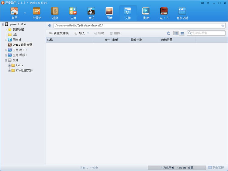Open the 资源站 resource store icon
The width and height of the screenshot is (228, 171).
(37, 13)
